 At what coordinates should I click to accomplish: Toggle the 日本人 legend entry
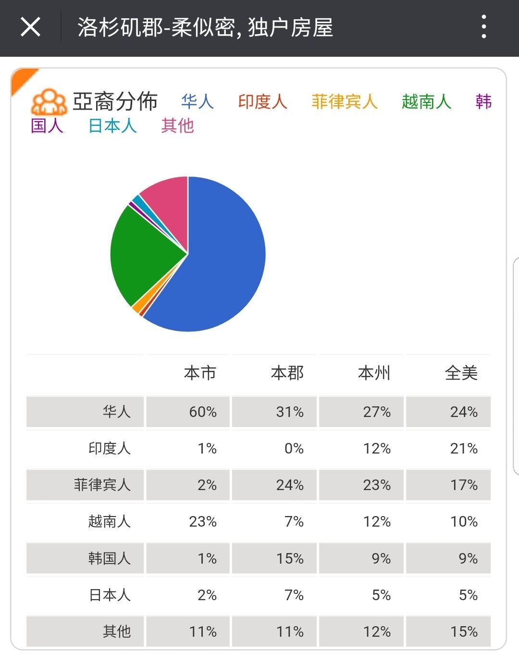pos(112,126)
